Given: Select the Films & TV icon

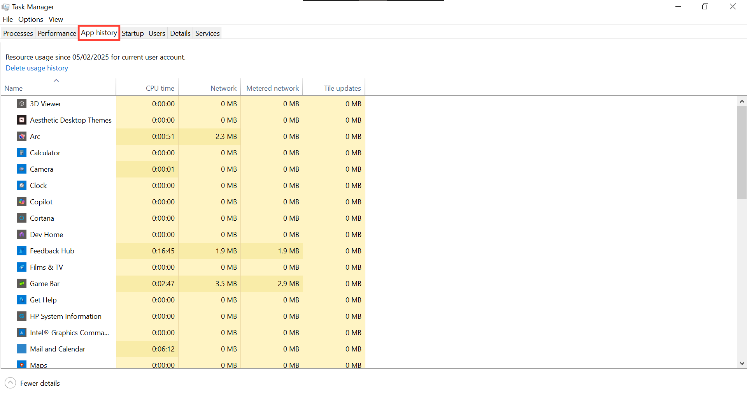Looking at the screenshot, I should click(x=22, y=267).
